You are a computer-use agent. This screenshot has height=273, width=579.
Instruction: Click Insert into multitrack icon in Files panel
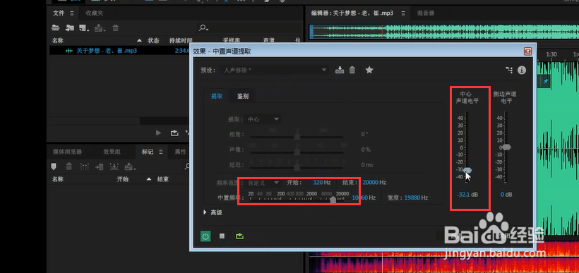click(100, 28)
